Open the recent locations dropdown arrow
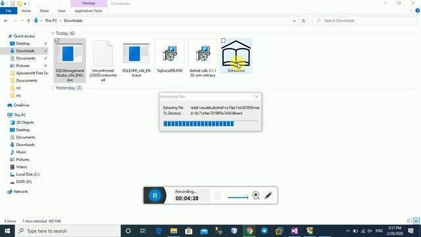 pyautogui.click(x=22, y=20)
